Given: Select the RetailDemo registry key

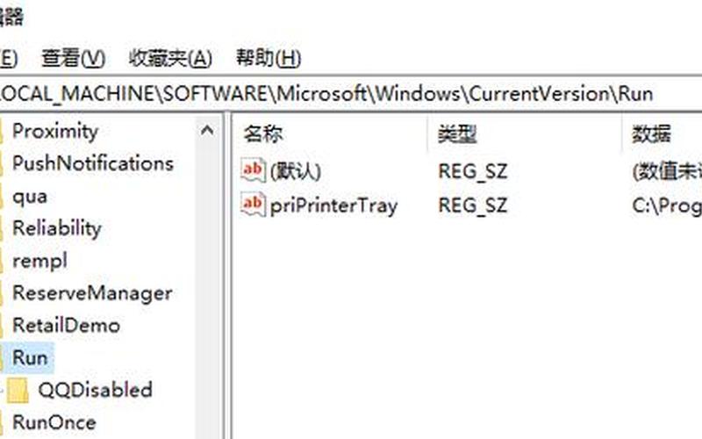Looking at the screenshot, I should click(x=67, y=326).
